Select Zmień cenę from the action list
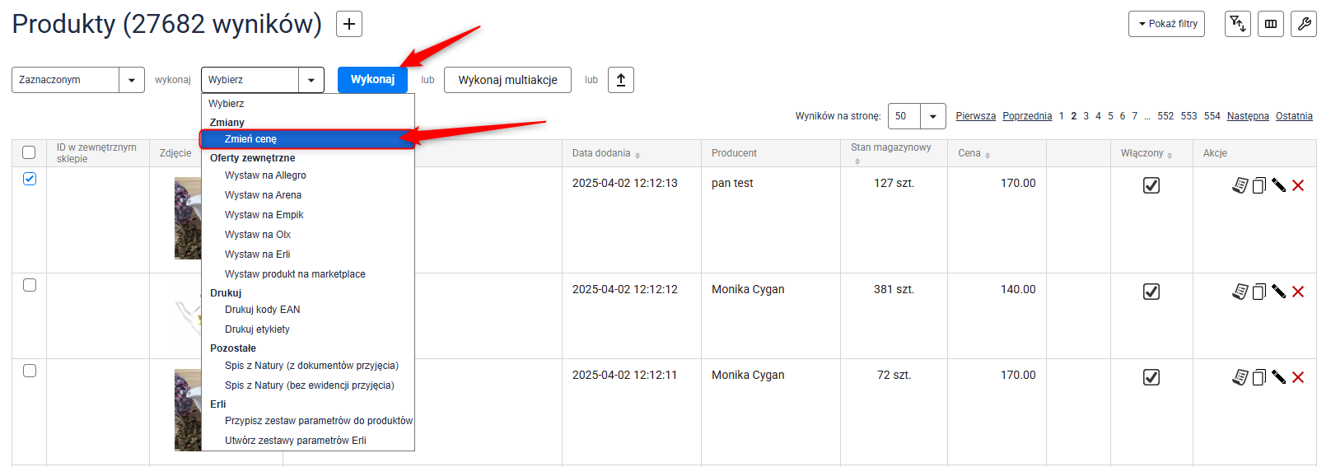 250,139
